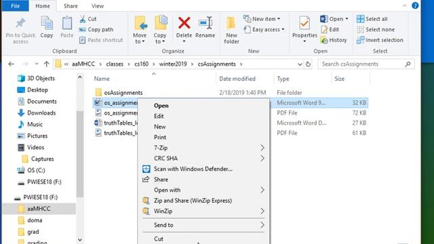The width and height of the screenshot is (434, 244).
Task: Click the Pin to Quick access icon
Action: pyautogui.click(x=20, y=23)
